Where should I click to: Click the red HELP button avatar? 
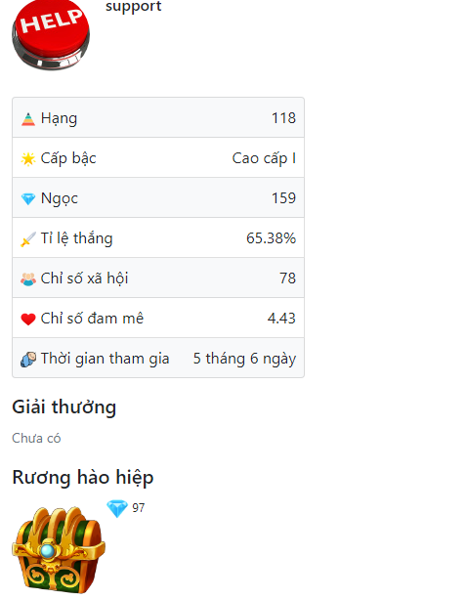click(51, 35)
